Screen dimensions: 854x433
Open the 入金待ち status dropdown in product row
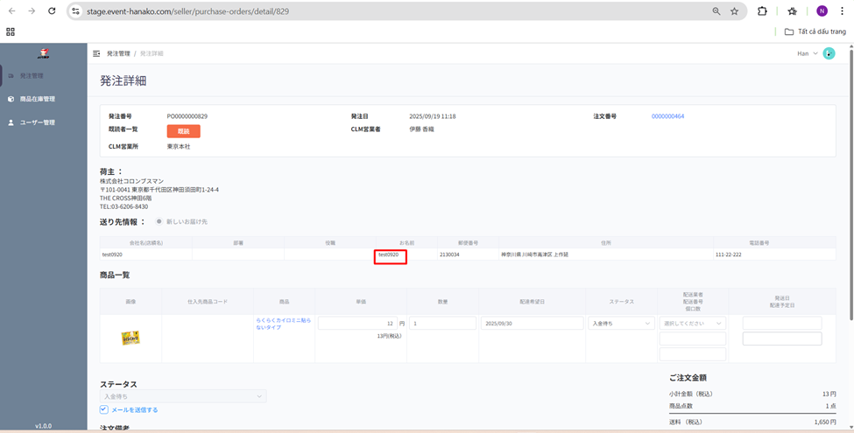click(621, 324)
